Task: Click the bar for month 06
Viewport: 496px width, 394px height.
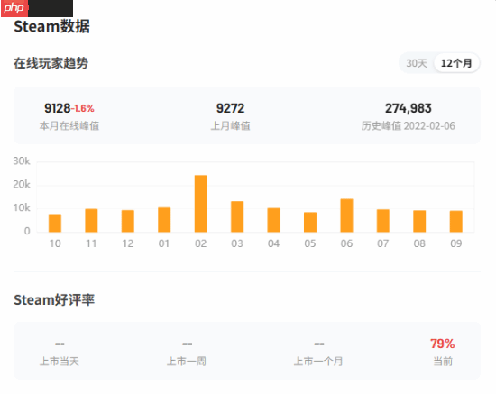Action: [x=346, y=215]
